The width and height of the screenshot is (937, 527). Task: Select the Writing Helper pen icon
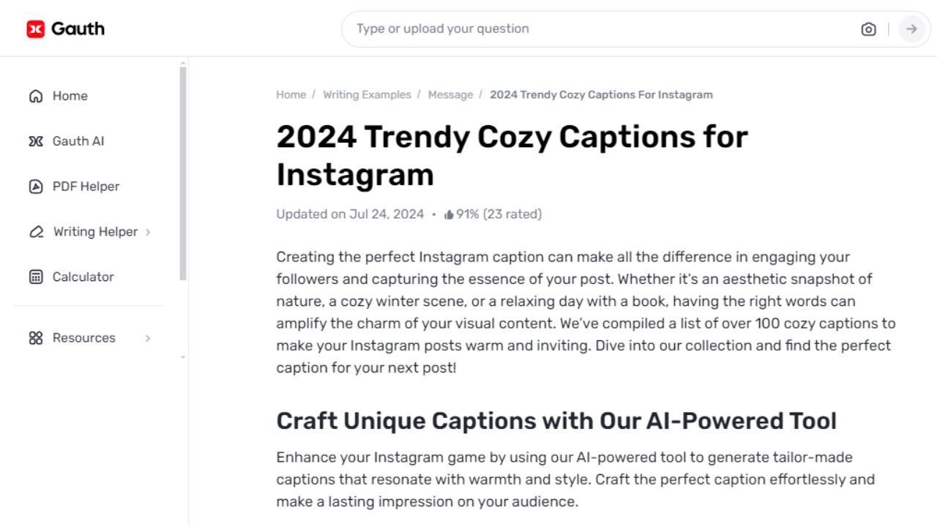pos(35,231)
